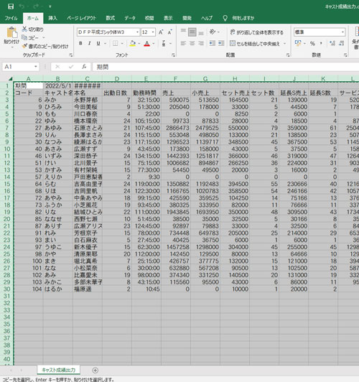Open the borders icon in Font group
This screenshot has width=359, height=382.
point(115,44)
